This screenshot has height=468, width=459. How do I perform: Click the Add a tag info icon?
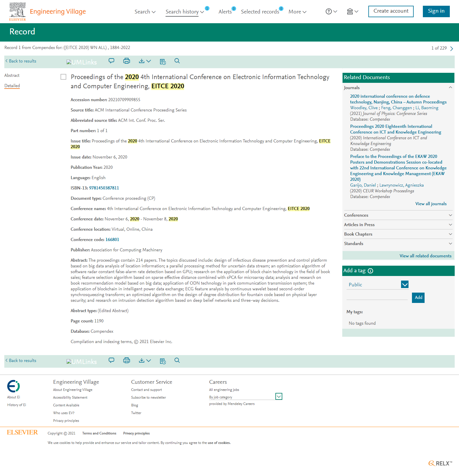(x=370, y=271)
